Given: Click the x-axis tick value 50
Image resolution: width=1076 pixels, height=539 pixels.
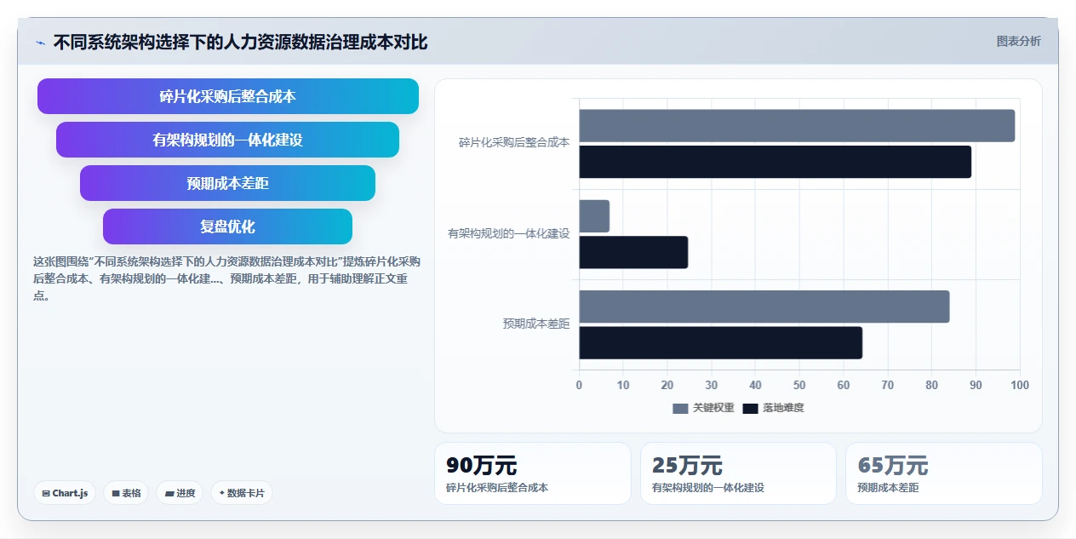Looking at the screenshot, I should [x=799, y=385].
